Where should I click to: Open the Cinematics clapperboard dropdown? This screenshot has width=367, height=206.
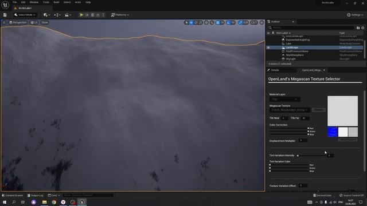coord(68,15)
